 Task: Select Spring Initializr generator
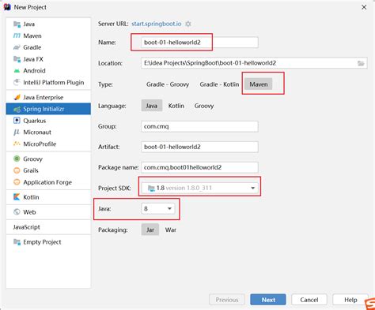48,109
